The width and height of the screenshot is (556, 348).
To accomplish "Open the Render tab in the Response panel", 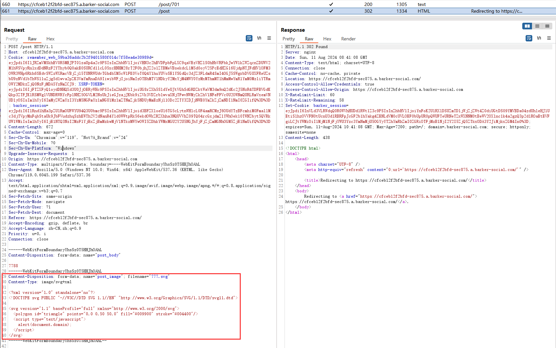I will (349, 39).
